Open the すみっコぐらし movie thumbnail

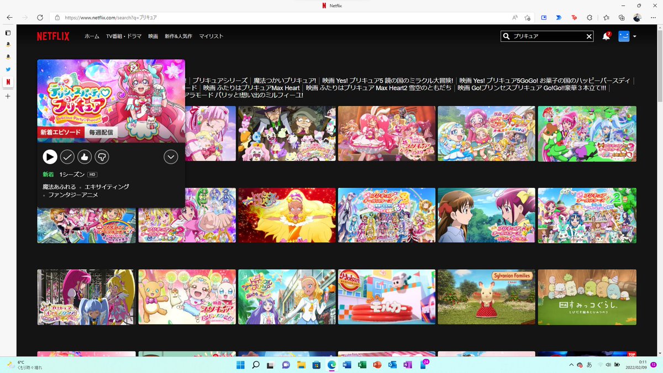coord(587,297)
